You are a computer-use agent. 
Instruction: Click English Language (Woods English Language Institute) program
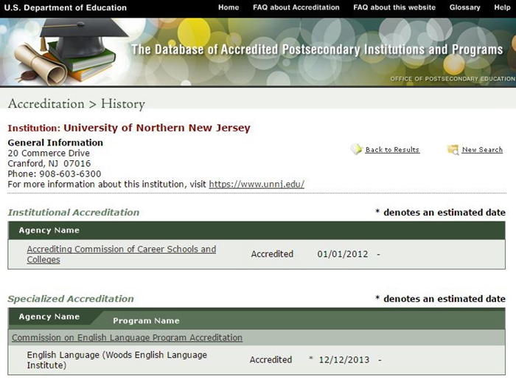(x=116, y=360)
